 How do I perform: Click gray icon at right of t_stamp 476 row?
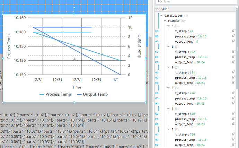[233, 93]
